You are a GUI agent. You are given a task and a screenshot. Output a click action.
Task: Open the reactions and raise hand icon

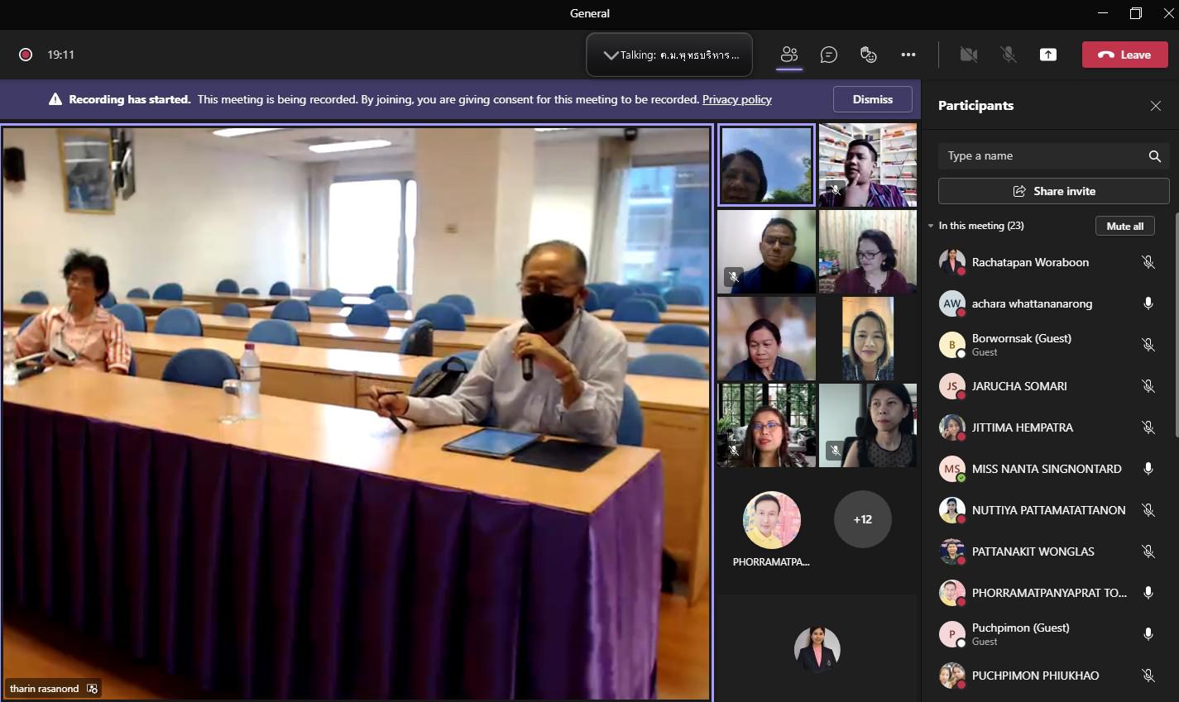coord(868,55)
